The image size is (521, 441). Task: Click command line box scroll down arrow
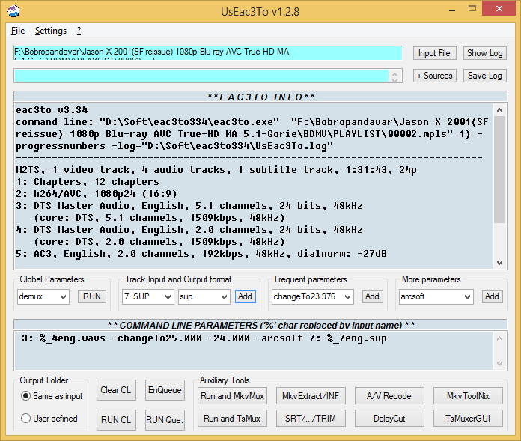pos(500,364)
